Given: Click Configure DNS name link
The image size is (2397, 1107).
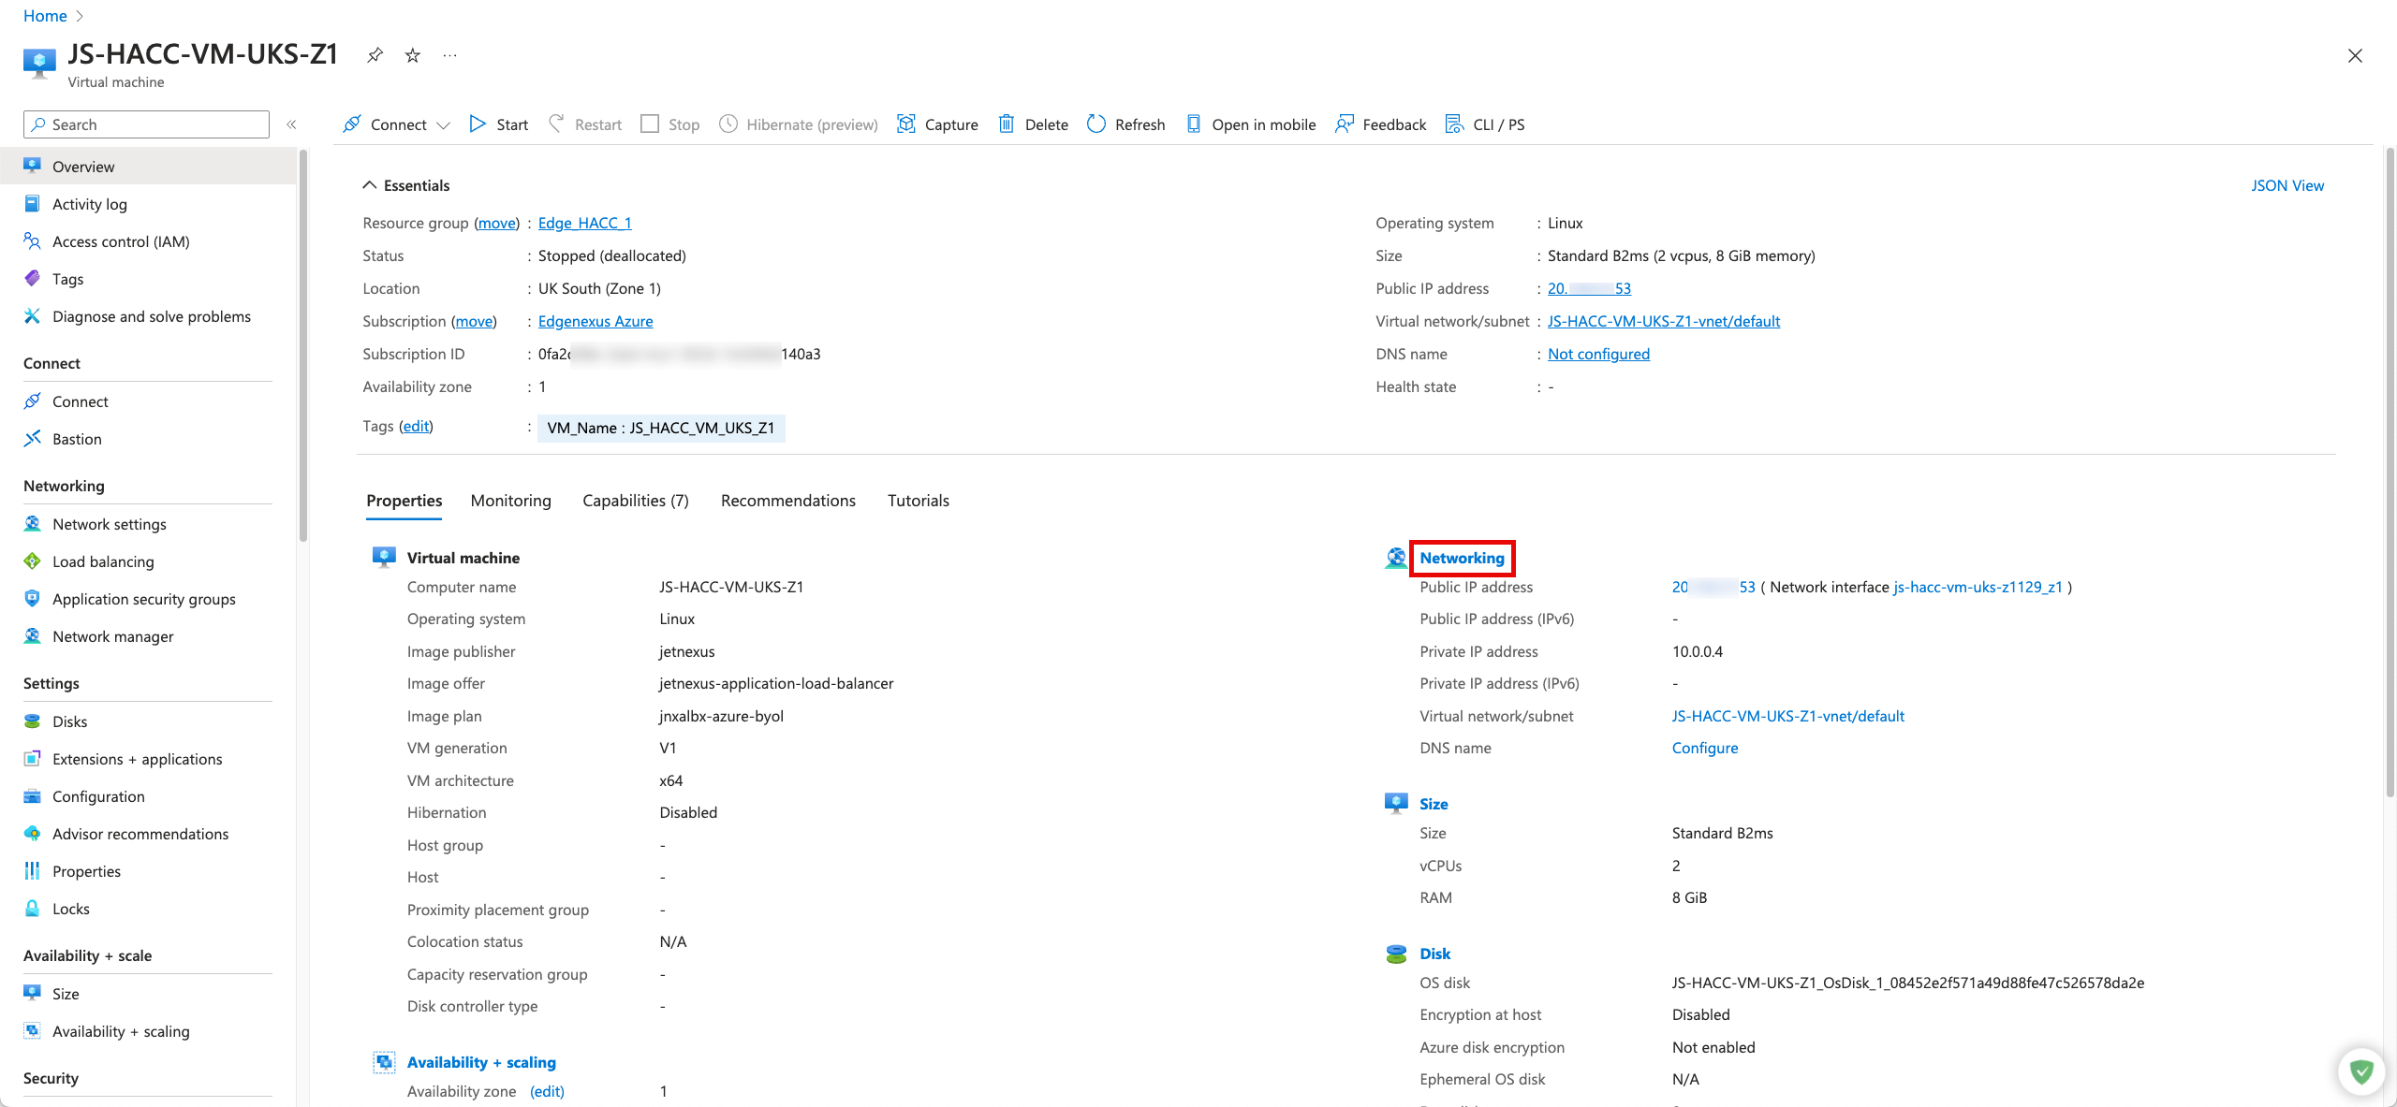Looking at the screenshot, I should pos(1705,748).
